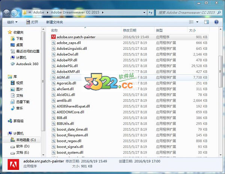This screenshot has width=225, height=174.
Task: Select the AdobePSL.dll file icon
Action: pyautogui.click(x=53, y=66)
